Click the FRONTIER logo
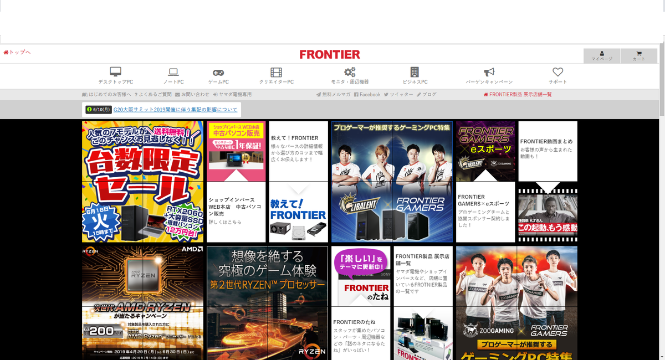665x360 pixels. (330, 54)
